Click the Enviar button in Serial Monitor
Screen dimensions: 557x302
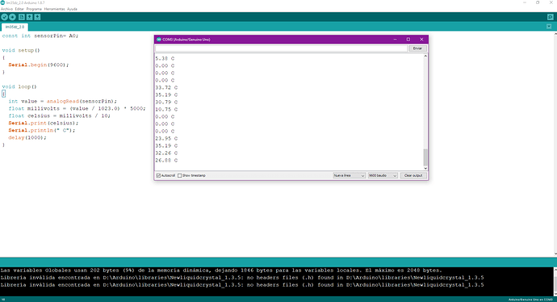click(x=417, y=48)
